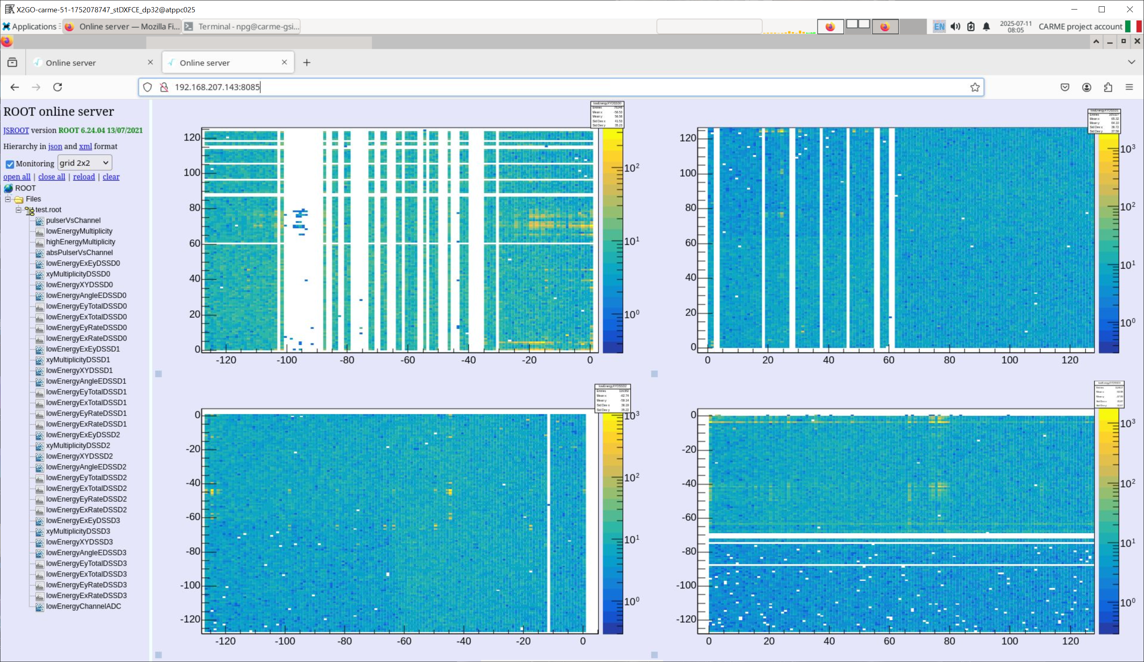This screenshot has width=1144, height=662.
Task: Click the top-left plot color scale
Action: [x=612, y=241]
